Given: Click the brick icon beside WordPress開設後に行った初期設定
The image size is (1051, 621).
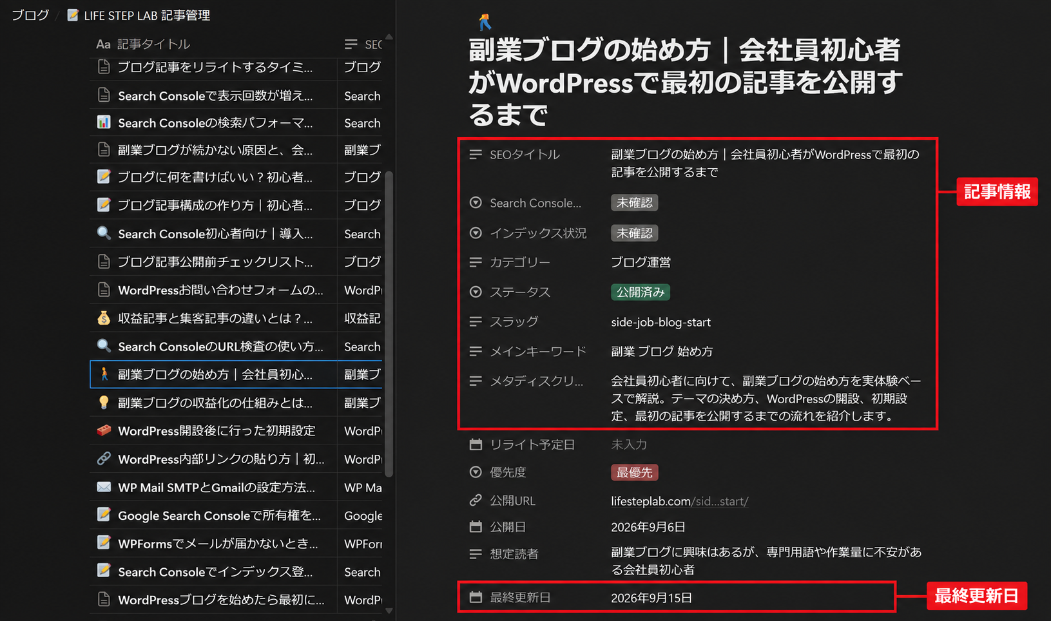Looking at the screenshot, I should coord(104,430).
